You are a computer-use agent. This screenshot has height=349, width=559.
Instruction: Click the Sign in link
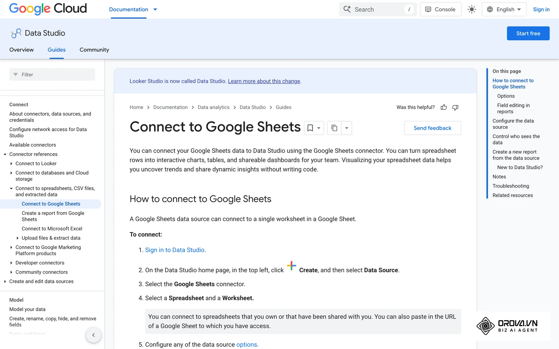pyautogui.click(x=541, y=9)
